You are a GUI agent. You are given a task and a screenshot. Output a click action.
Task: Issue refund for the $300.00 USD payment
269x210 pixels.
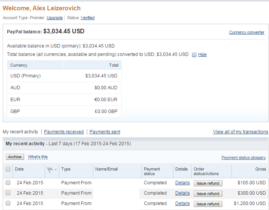click(208, 194)
